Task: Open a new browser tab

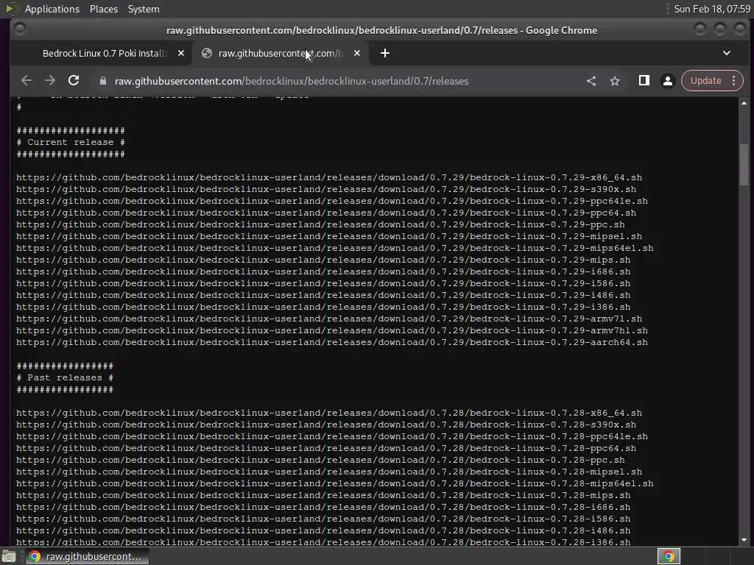Action: tap(384, 53)
